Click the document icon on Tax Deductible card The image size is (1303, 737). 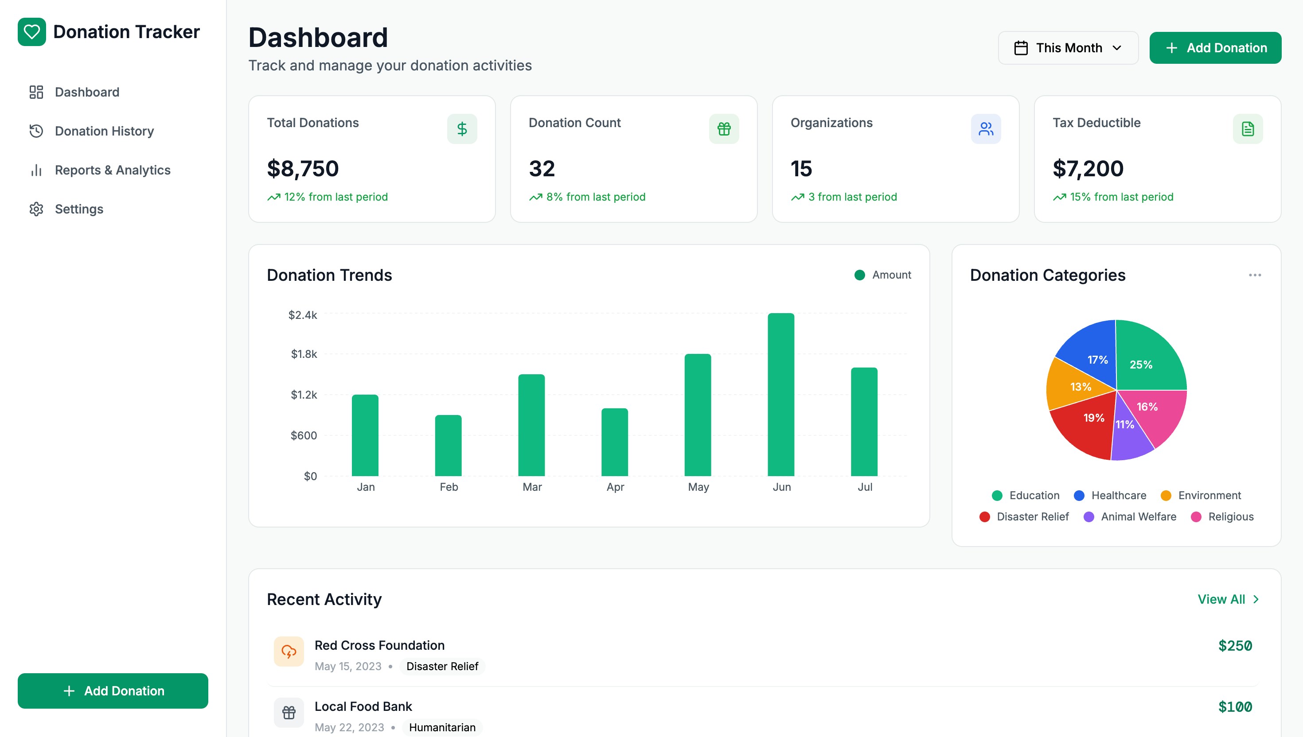click(1247, 128)
